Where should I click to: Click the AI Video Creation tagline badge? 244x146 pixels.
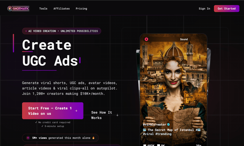pyautogui.click(x=62, y=31)
